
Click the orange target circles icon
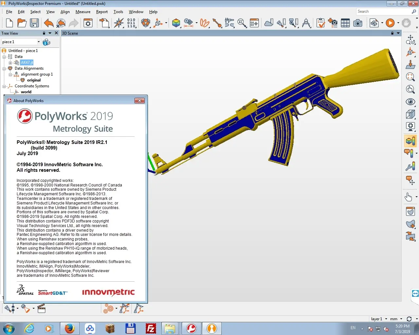[x=108, y=309]
